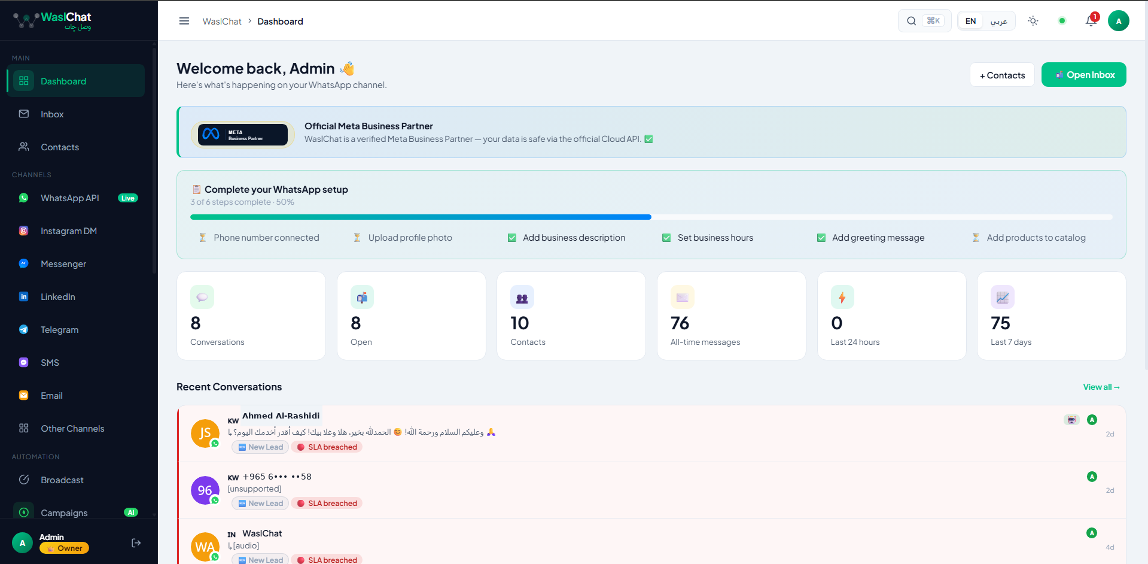Switch to light theme sun icon
The height and width of the screenshot is (564, 1148).
(1033, 21)
